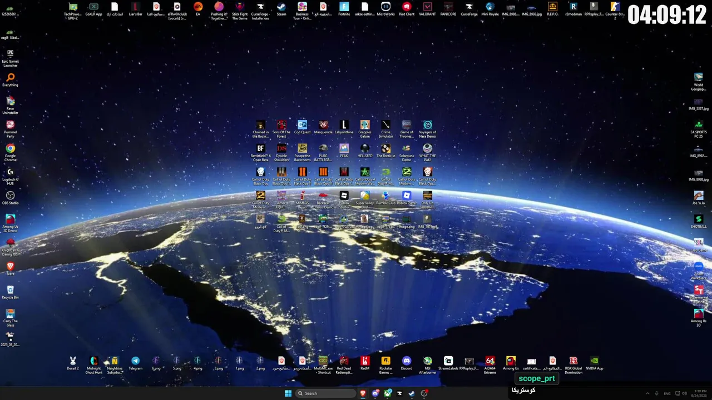Open WHAT THE PAK! game icon
This screenshot has width=712, height=400.
click(427, 153)
